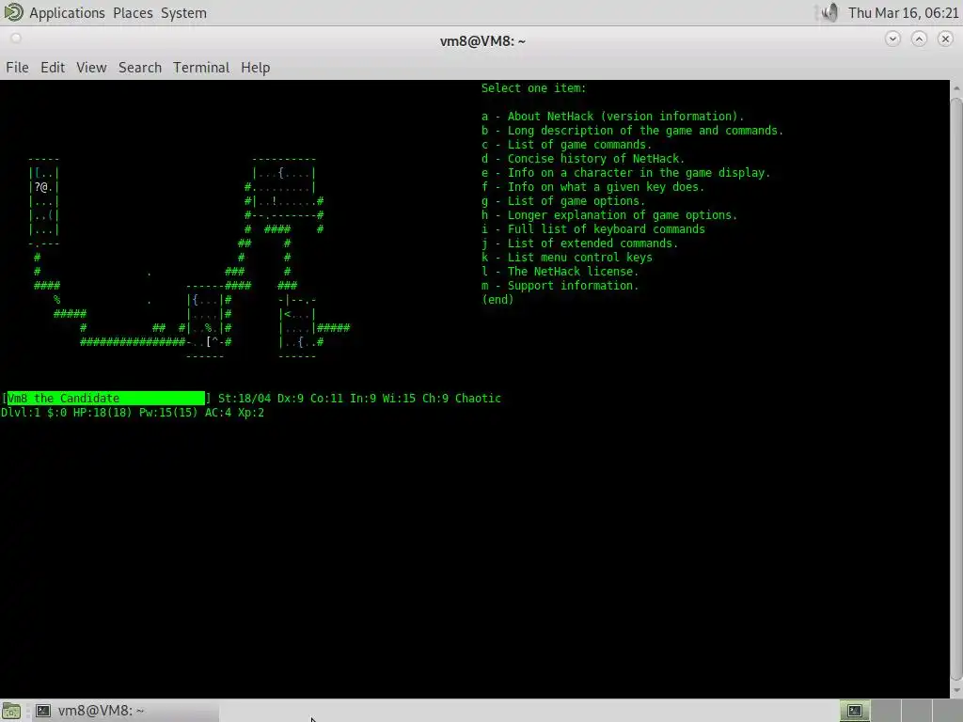Select 'h - Longer explanation of game options.'
This screenshot has height=722, width=963.
[x=608, y=215]
